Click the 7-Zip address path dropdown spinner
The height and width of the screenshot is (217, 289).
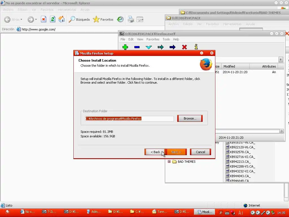281,59
